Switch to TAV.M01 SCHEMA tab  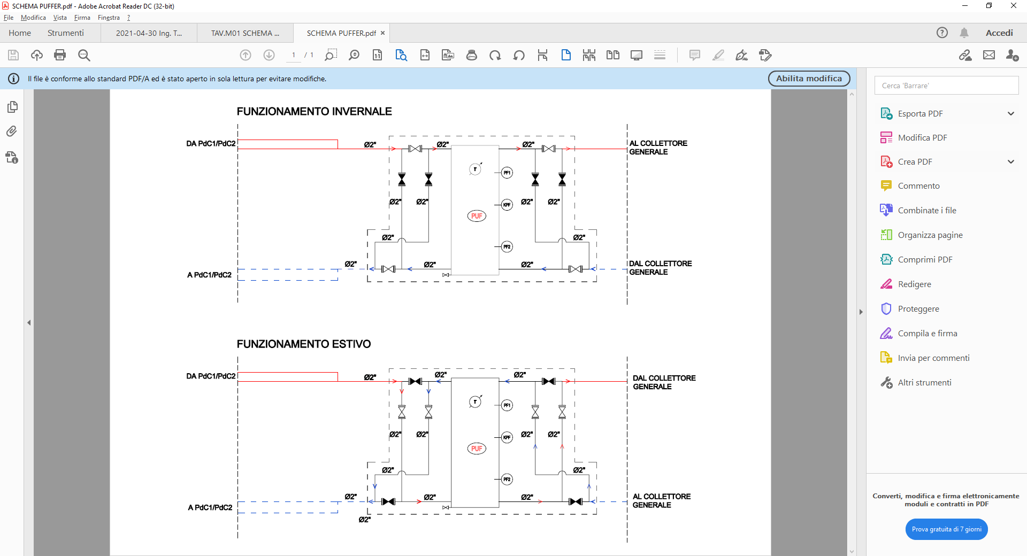click(x=245, y=33)
